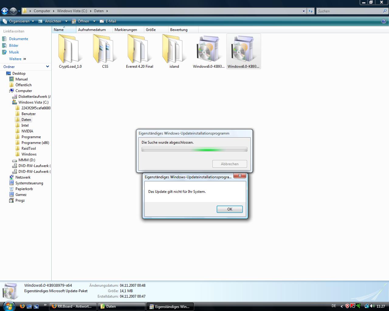Click Show Desktop in Quick Launch
The image size is (389, 311).
29,306
